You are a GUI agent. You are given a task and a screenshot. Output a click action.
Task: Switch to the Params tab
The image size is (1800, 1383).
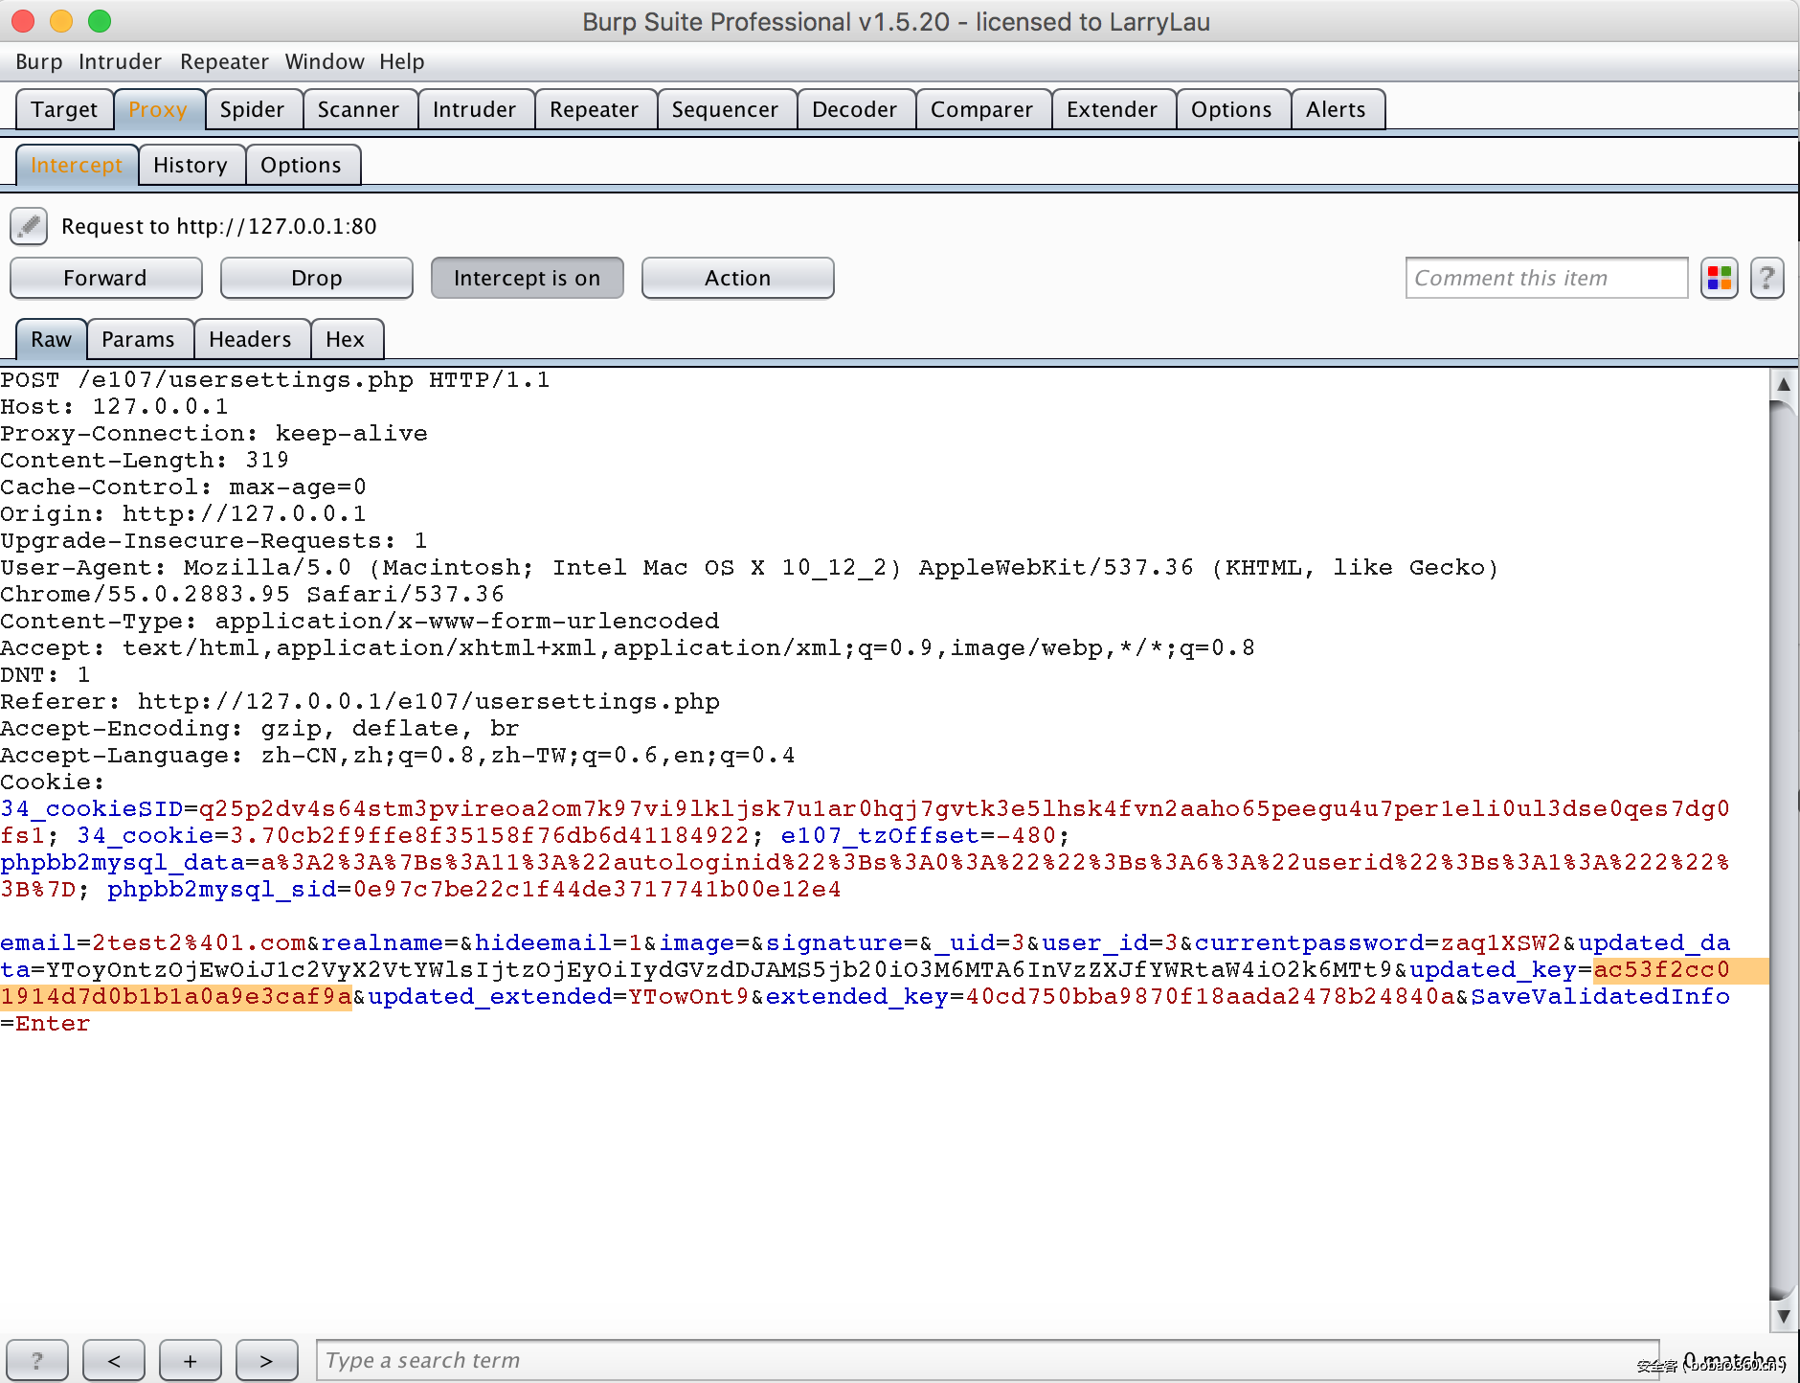(x=140, y=338)
